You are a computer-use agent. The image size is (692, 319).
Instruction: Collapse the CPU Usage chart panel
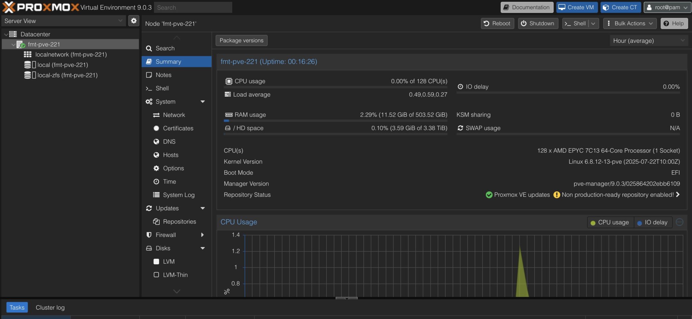click(679, 222)
